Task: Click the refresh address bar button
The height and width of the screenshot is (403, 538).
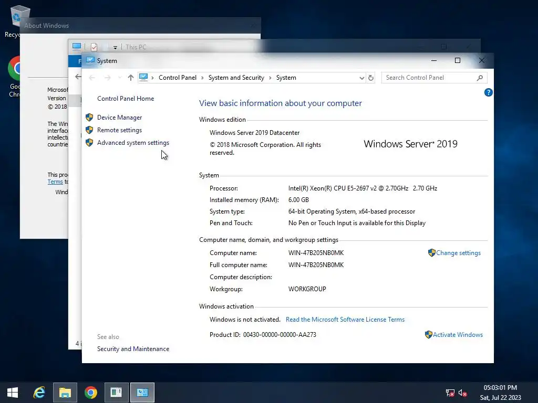Action: click(371, 78)
